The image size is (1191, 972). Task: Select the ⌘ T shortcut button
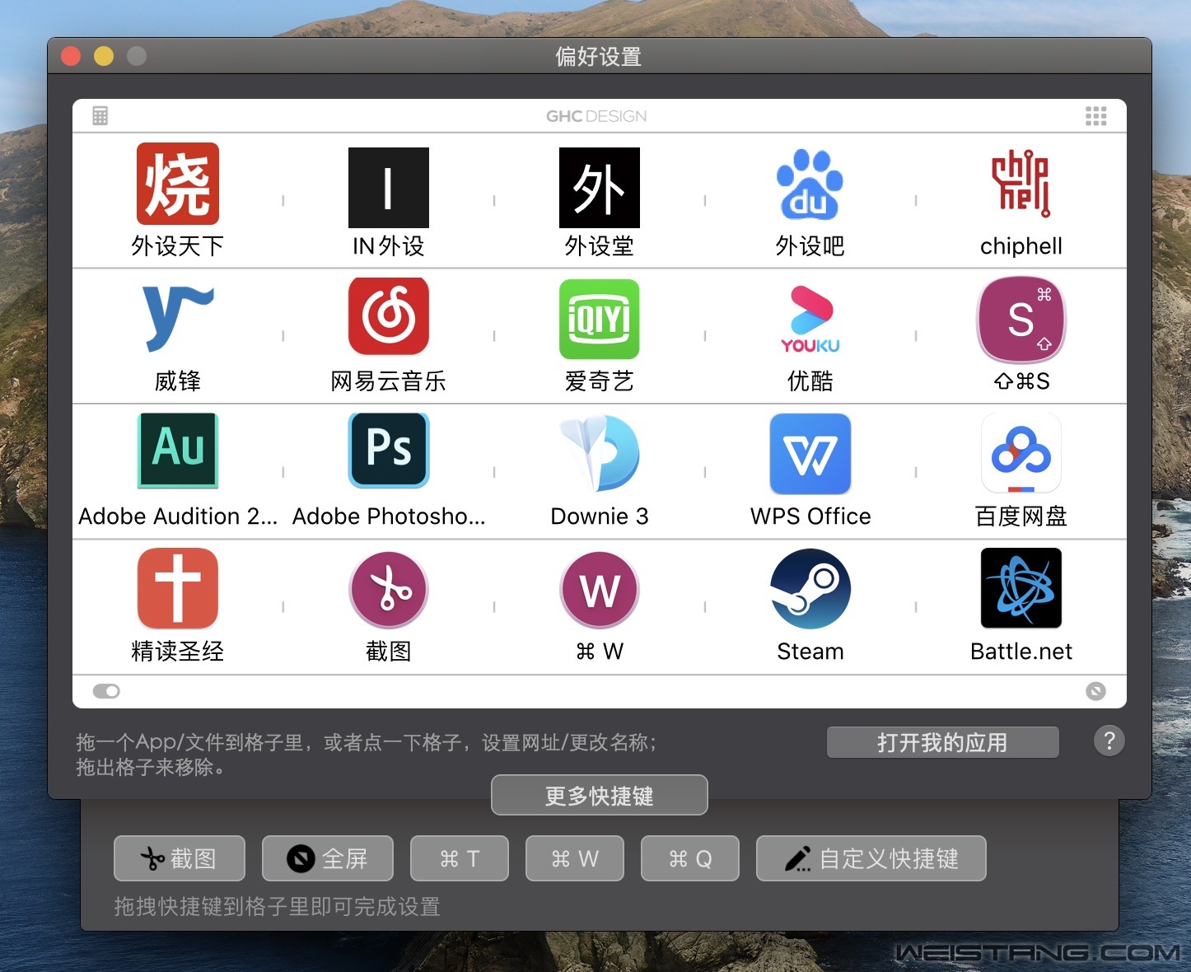coord(460,858)
